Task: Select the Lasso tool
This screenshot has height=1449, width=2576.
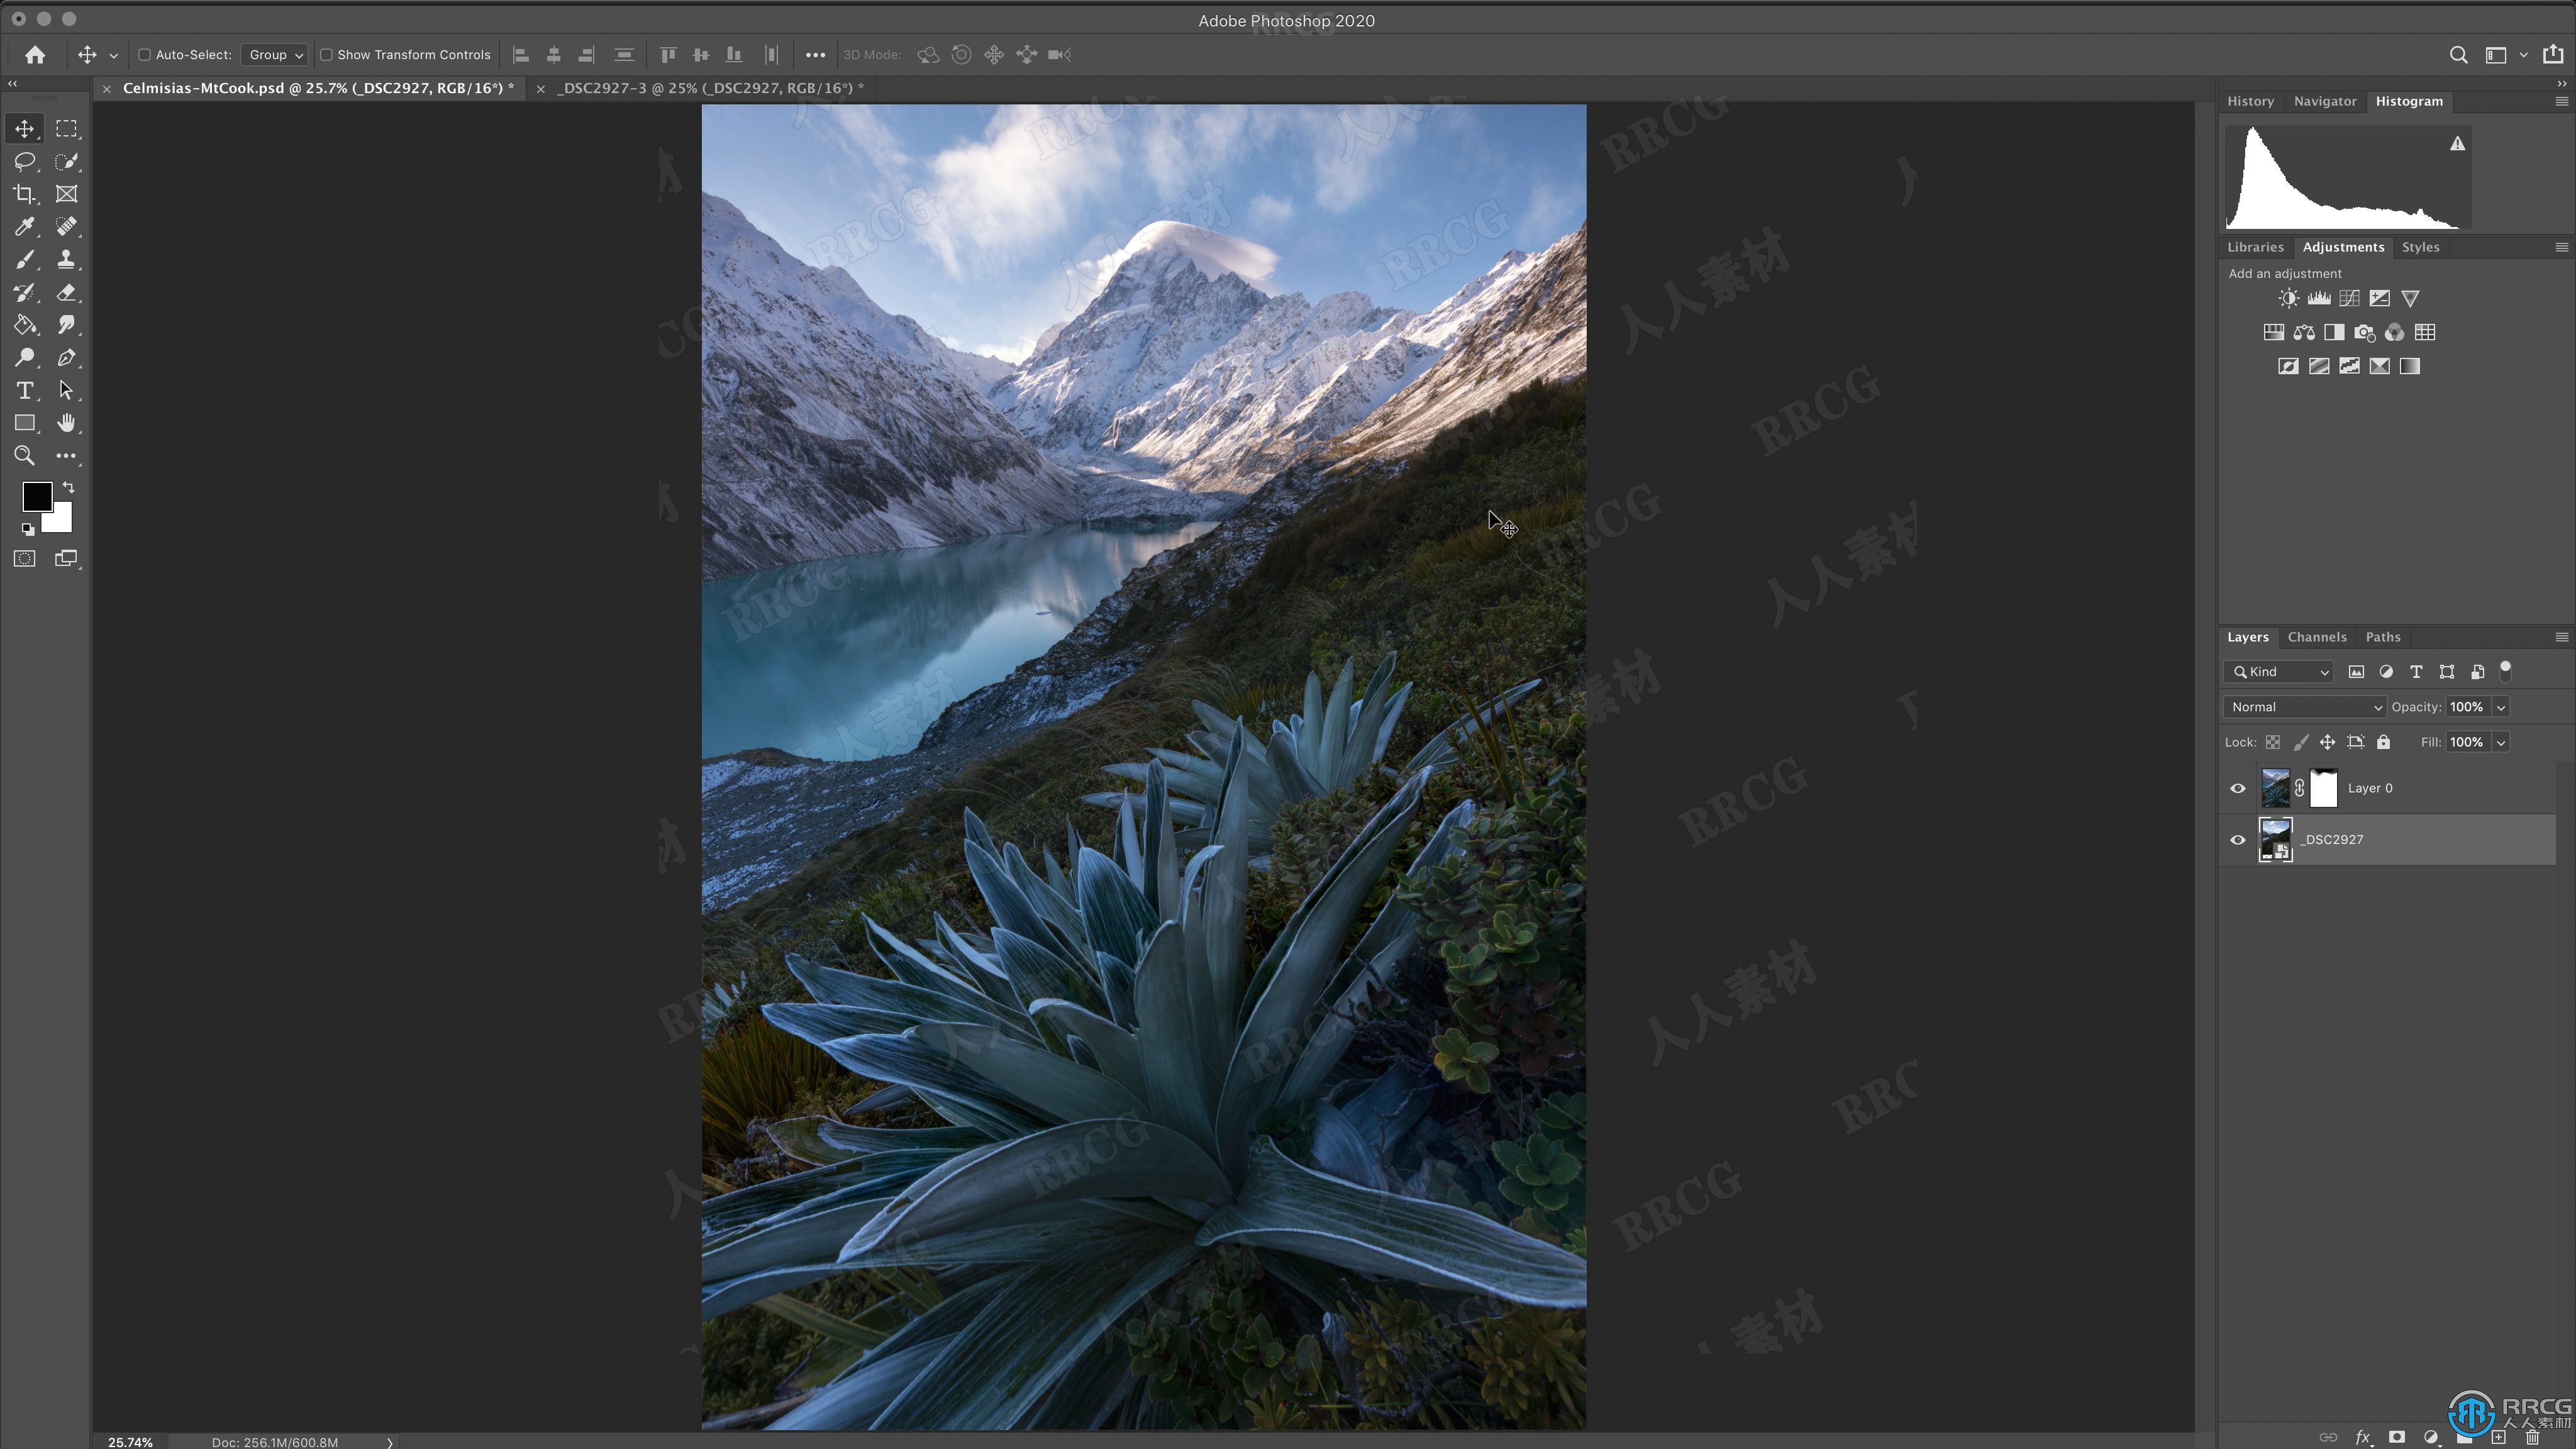Action: (25, 161)
